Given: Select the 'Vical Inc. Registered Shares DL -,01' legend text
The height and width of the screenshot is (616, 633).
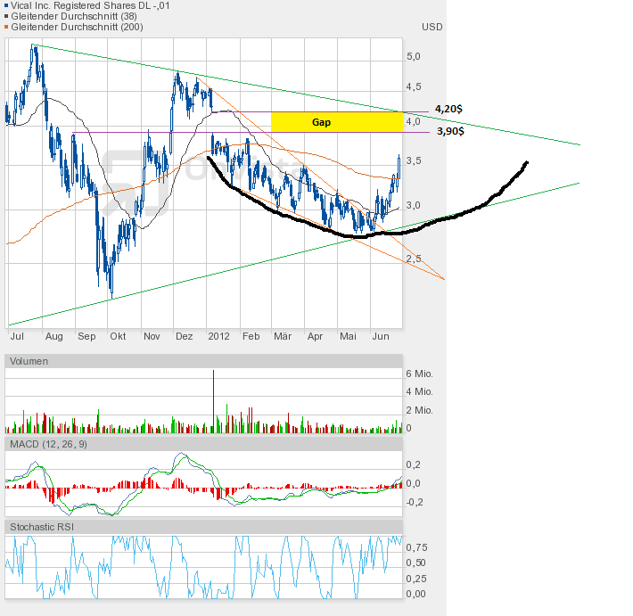Looking at the screenshot, I should [90, 5].
